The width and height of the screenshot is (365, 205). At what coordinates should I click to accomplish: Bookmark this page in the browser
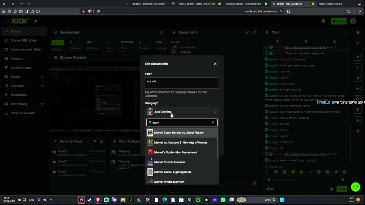coord(289,11)
